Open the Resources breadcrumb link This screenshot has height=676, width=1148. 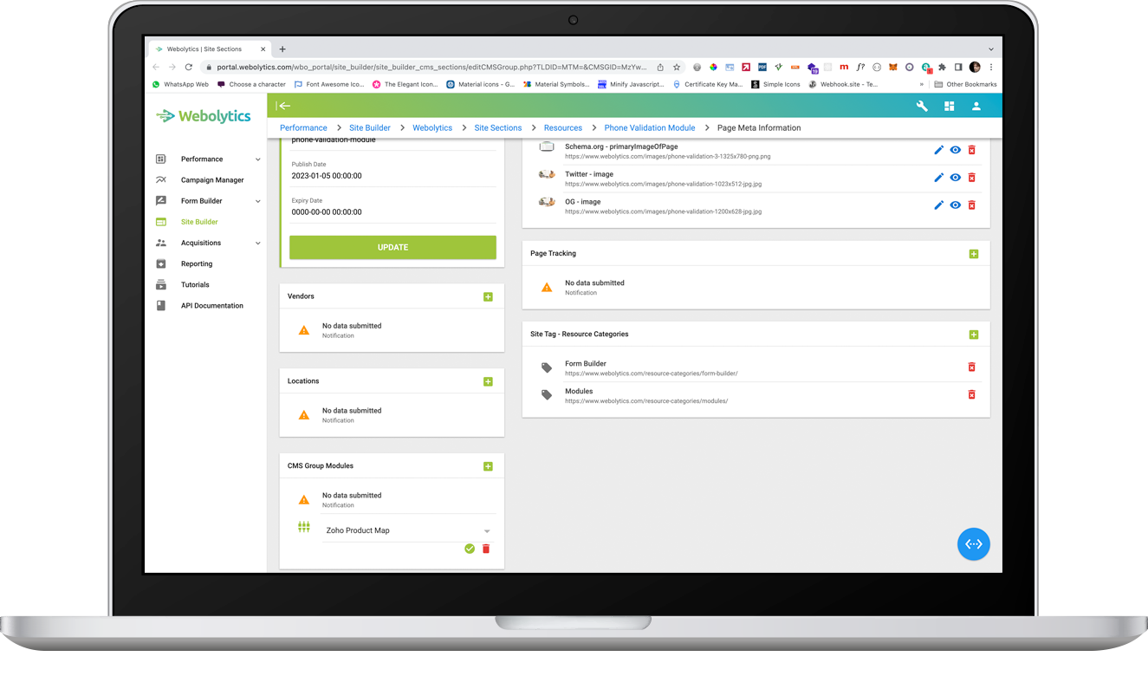[562, 127]
